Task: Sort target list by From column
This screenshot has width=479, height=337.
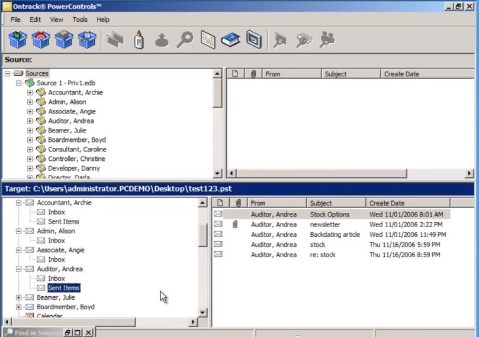Action: coord(277,203)
